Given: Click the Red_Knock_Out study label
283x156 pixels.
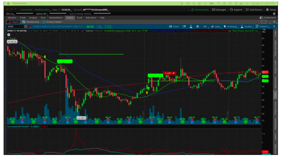Looking at the screenshot, I should click(x=243, y=31).
